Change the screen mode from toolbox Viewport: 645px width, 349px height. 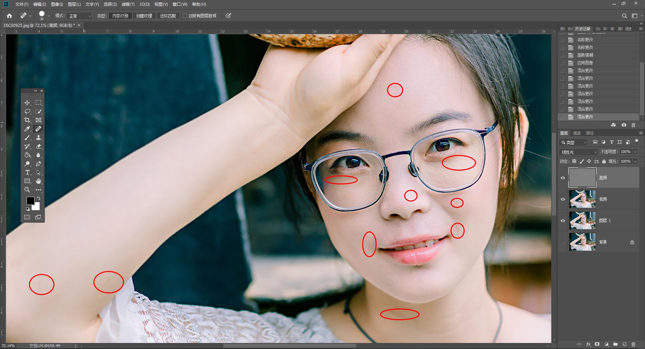click(39, 217)
